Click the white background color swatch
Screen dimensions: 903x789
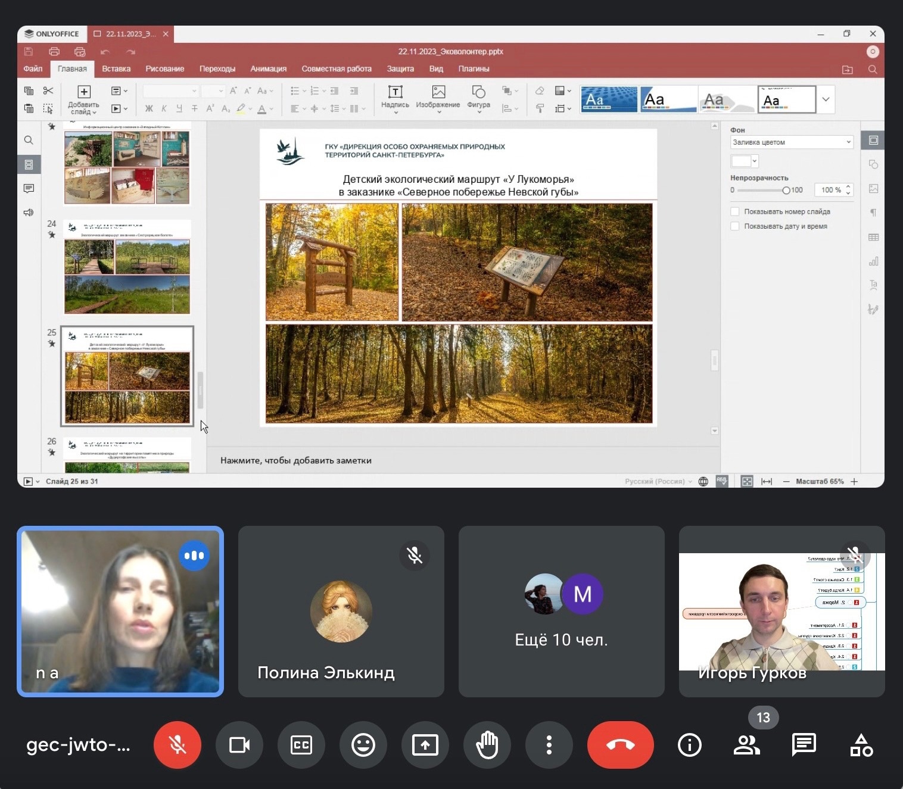tap(741, 161)
